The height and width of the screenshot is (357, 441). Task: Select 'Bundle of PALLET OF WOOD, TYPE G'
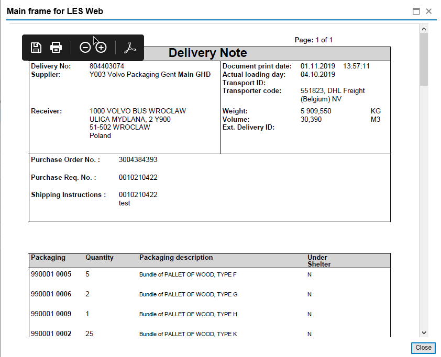[x=189, y=294]
